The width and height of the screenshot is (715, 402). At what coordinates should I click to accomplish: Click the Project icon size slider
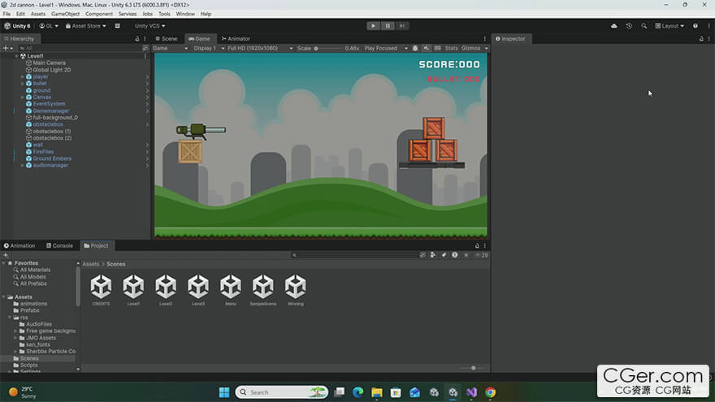click(x=473, y=368)
